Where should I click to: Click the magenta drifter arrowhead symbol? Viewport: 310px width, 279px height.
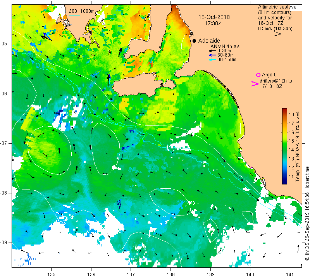click(x=255, y=84)
